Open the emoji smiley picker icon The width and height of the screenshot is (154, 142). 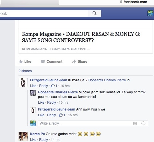tap(143, 123)
